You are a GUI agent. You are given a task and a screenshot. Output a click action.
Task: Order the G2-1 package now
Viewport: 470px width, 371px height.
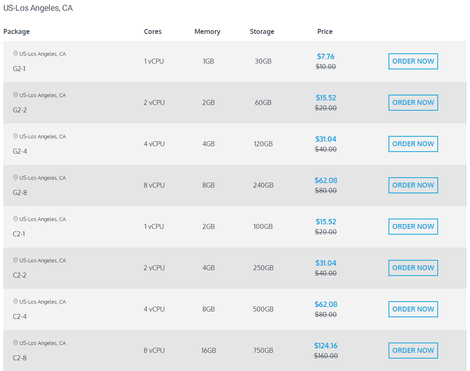(413, 61)
